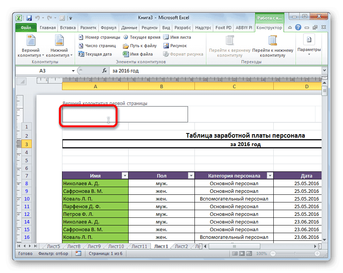This screenshot has height=273, width=343.
Task: Insert the current time into the header
Action: coord(143,37)
